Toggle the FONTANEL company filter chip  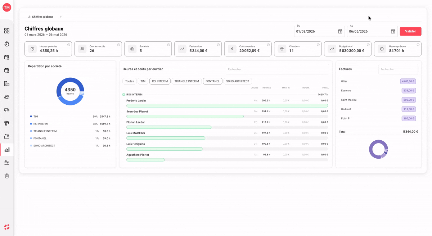(212, 81)
